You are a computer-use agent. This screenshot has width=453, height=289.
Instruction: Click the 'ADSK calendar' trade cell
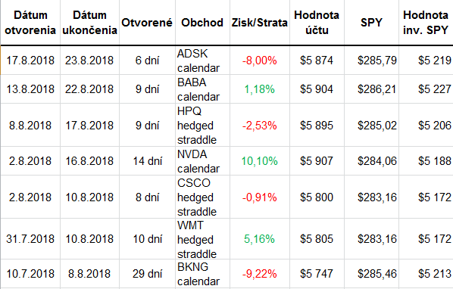point(202,61)
